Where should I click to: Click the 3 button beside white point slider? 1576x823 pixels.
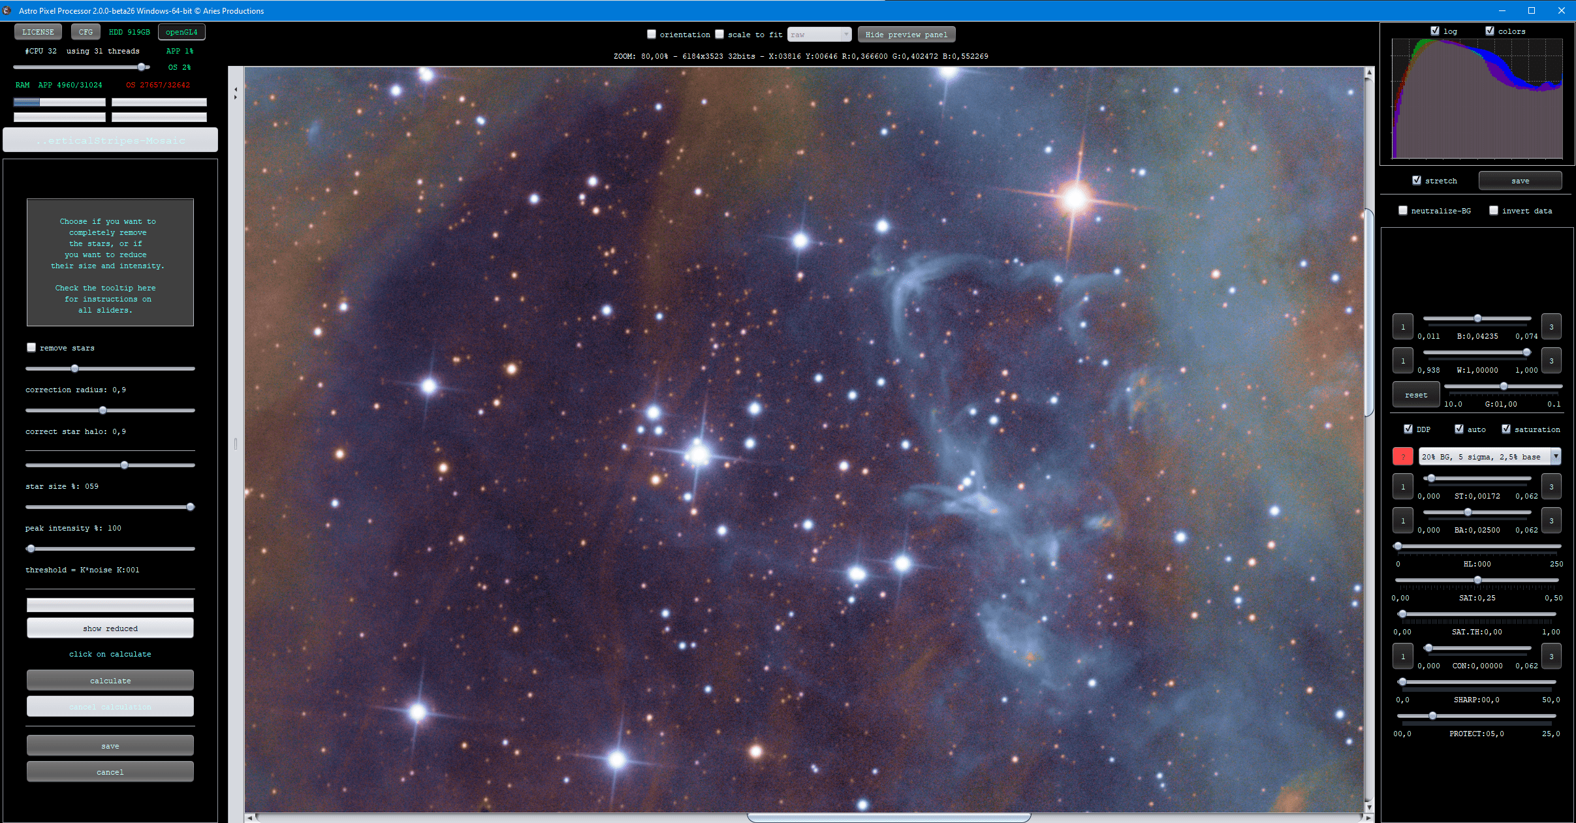point(1551,360)
